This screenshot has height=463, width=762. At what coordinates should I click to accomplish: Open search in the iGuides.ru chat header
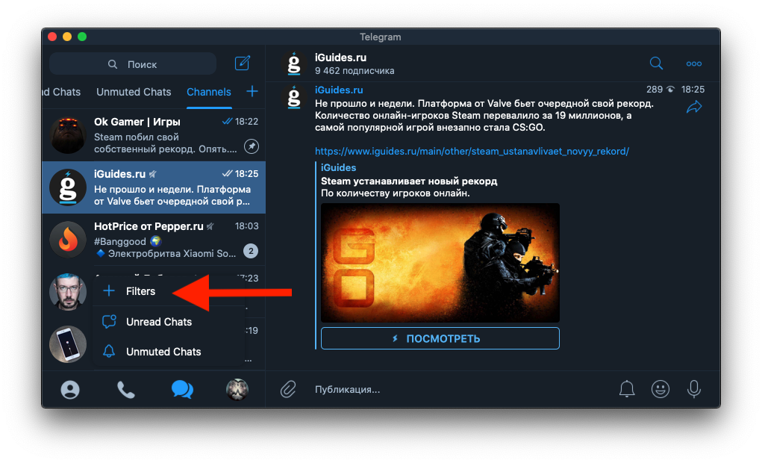(x=656, y=63)
